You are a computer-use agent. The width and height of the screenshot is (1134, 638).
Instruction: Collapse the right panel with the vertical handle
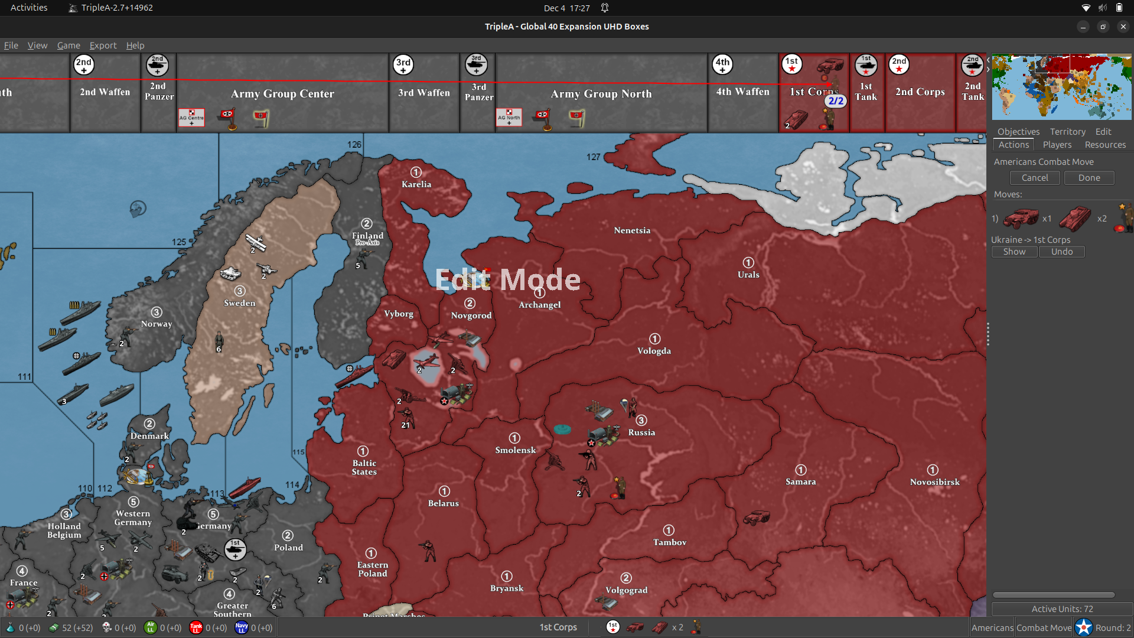(988, 334)
